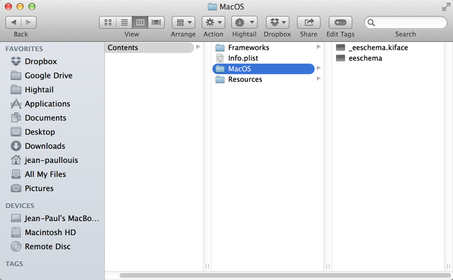Expand the Resources folder arrow

point(319,79)
